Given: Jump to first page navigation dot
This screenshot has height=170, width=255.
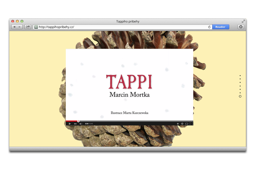Looking at the screenshot, I should [240, 76].
